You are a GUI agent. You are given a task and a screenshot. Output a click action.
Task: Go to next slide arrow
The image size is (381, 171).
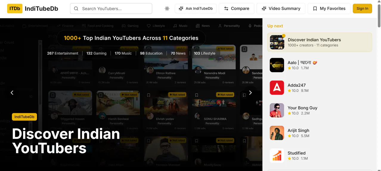pos(250,93)
